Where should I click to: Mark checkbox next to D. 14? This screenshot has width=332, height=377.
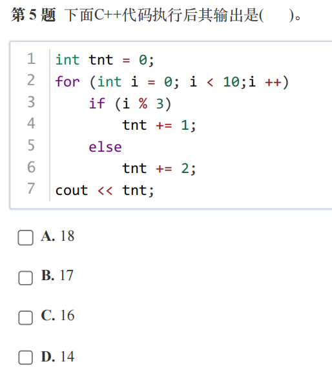(25, 357)
